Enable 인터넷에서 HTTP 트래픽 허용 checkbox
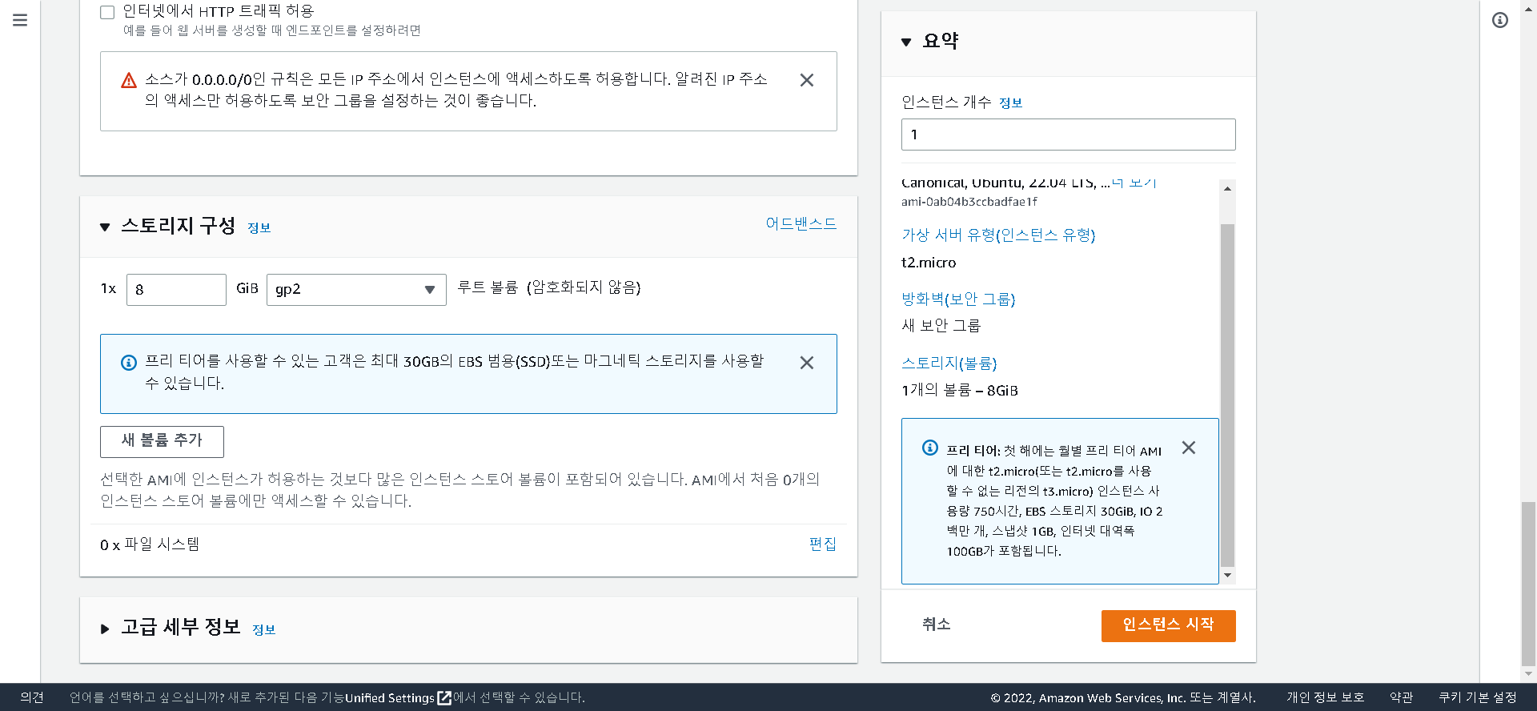This screenshot has height=711, width=1537. [107, 12]
